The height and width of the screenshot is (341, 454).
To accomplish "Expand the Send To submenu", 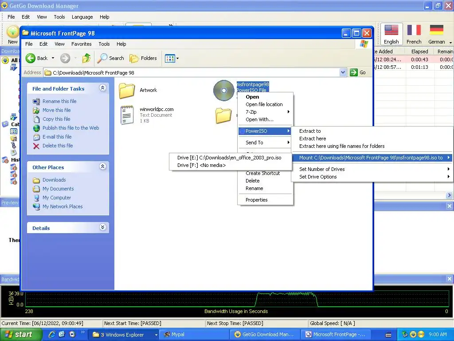I will [265, 143].
